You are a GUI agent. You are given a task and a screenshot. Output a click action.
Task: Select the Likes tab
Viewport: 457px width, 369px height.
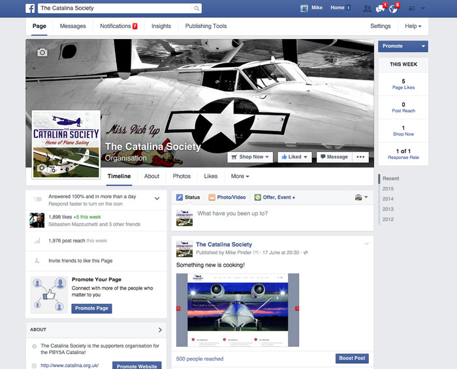click(x=211, y=177)
